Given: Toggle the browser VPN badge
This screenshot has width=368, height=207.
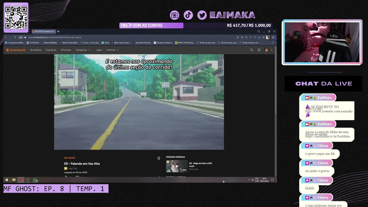Looking at the screenshot, I should coord(21,37).
